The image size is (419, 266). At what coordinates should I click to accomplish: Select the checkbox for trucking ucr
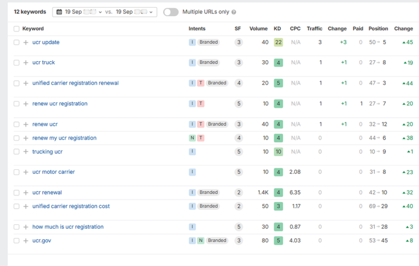pyautogui.click(x=17, y=152)
